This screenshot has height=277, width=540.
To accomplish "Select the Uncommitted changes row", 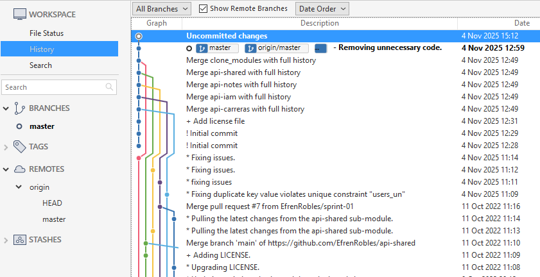I will pos(227,36).
